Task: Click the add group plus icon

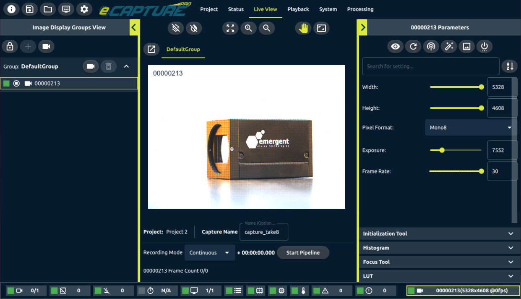Action: point(28,46)
